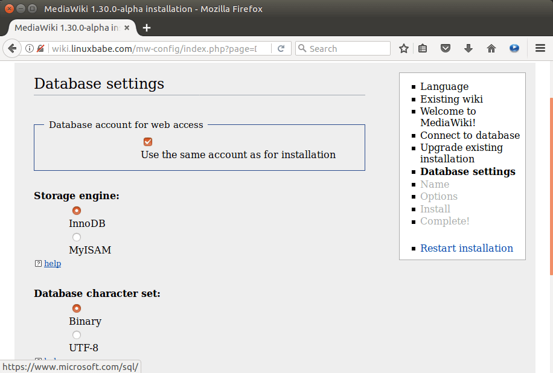553x373 pixels.
Task: Click the Restart installation link
Action: point(467,248)
